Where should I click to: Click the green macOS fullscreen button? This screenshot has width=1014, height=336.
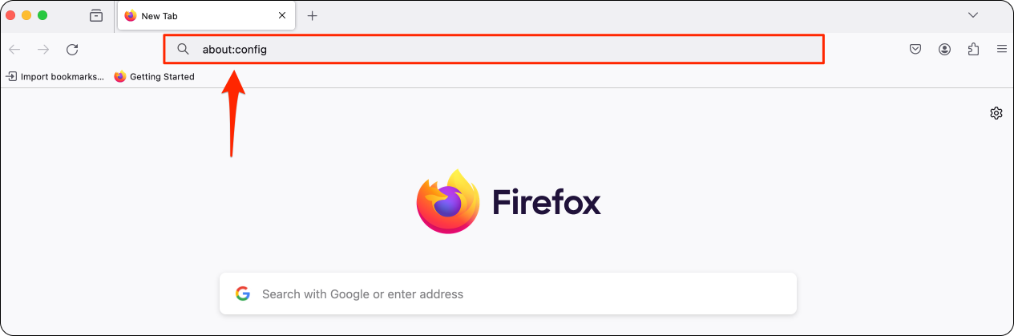(42, 15)
